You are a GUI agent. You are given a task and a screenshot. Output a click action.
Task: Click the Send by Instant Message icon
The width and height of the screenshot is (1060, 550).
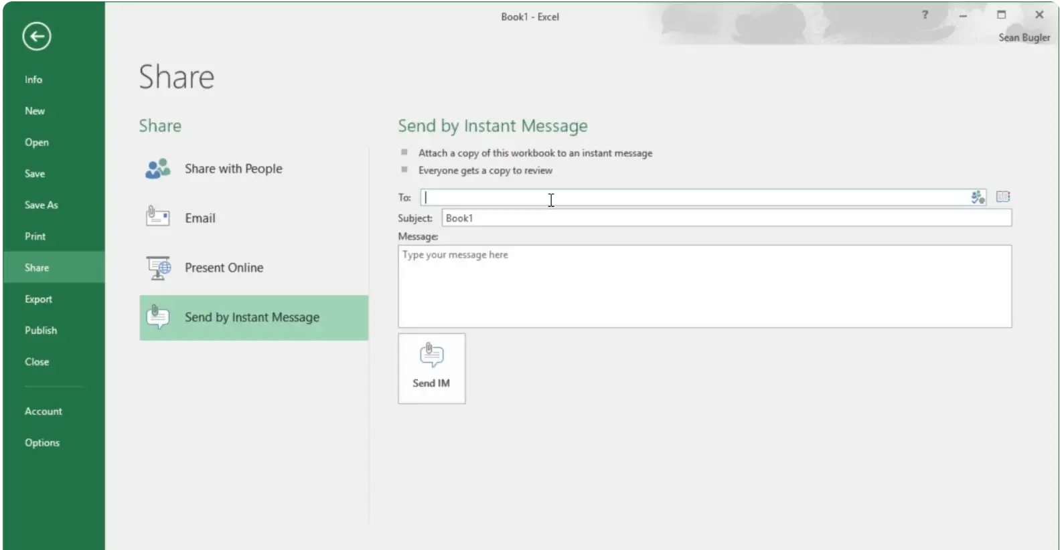coord(158,317)
